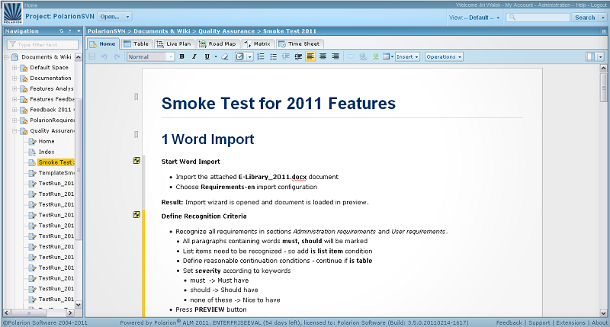The width and height of the screenshot is (610, 327).
Task: Align text center
Action: pos(323,56)
